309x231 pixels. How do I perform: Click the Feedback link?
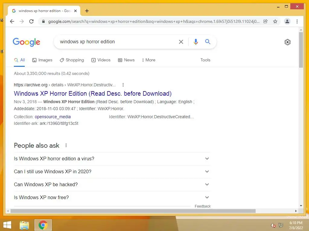point(202,206)
